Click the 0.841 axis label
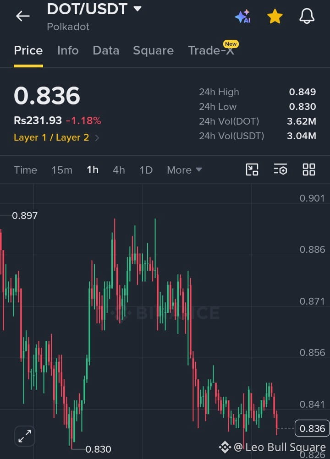330x459 pixels. point(312,404)
